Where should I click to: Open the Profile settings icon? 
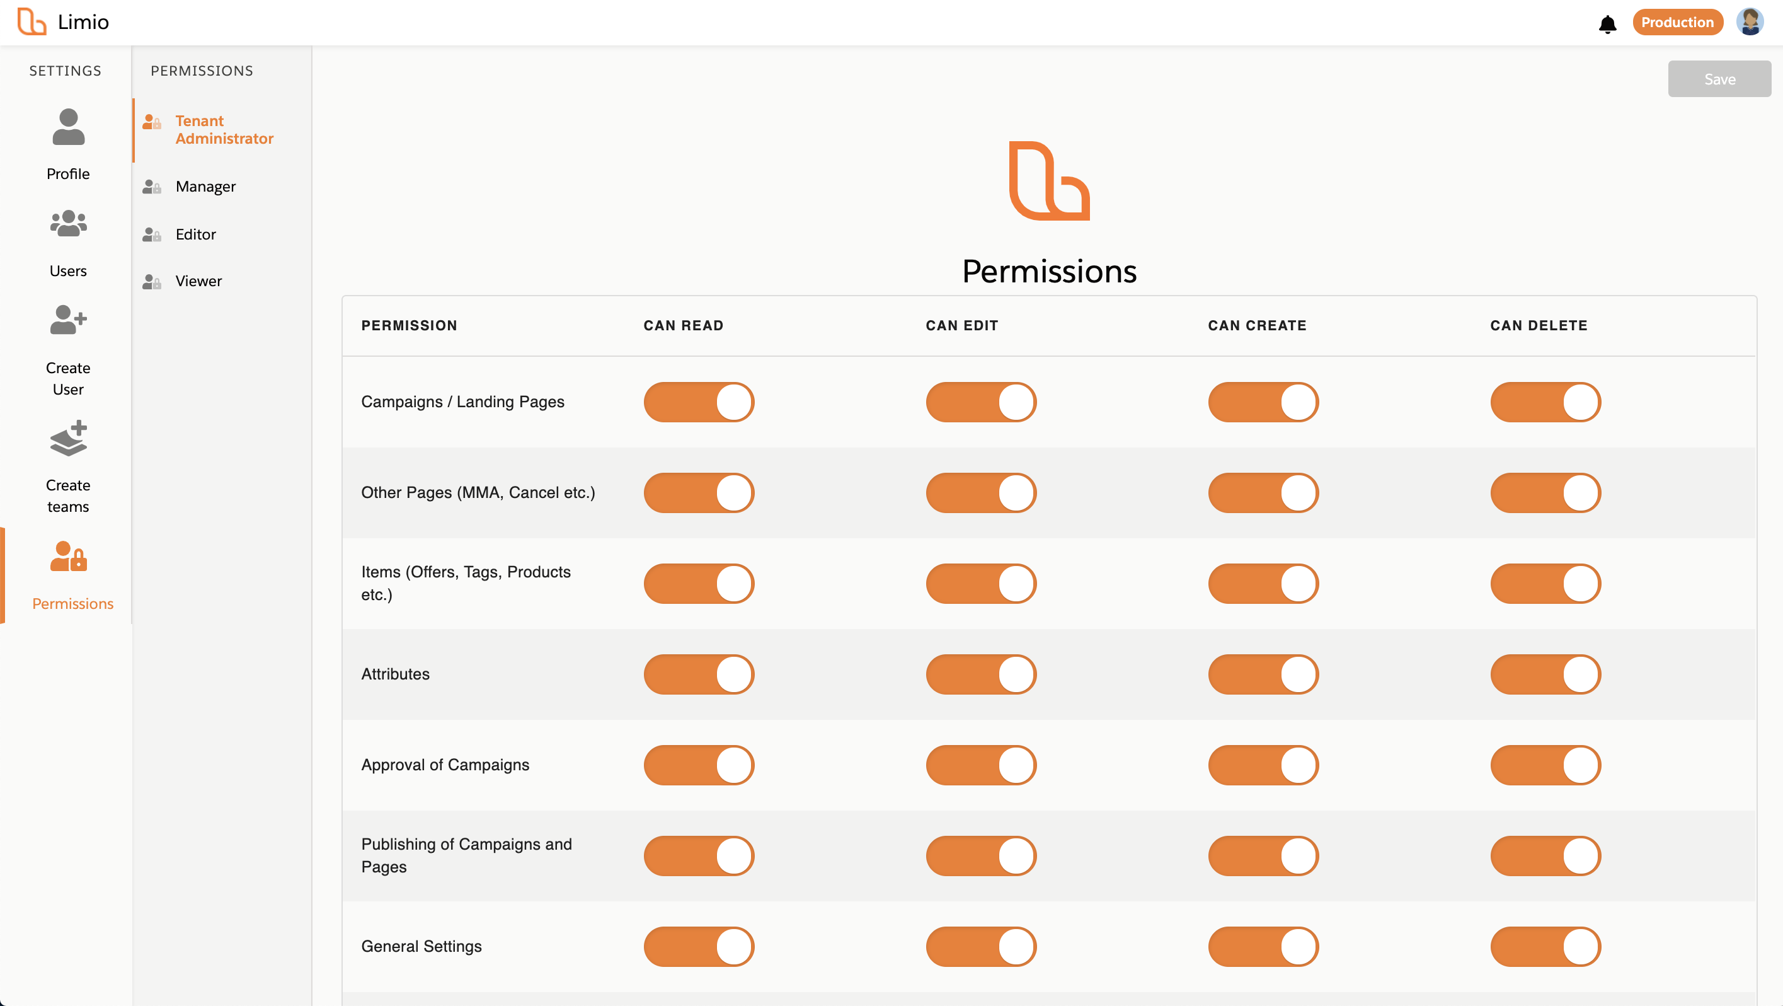point(68,127)
